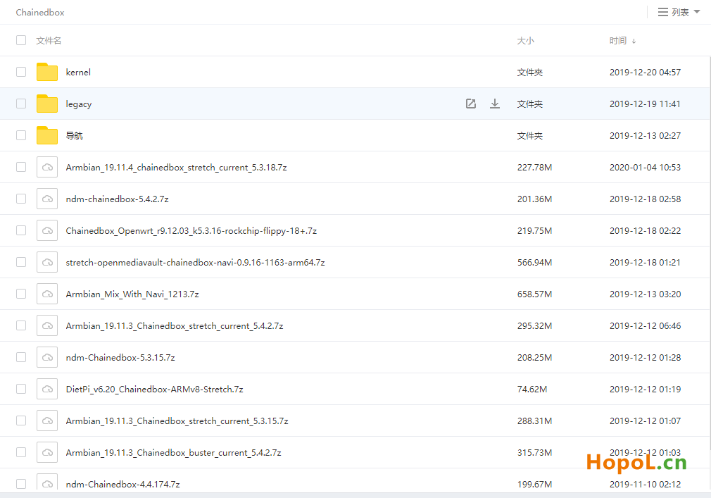The image size is (711, 498).
Task: Select checkbox for ndm-Chainedbox-5.3.15.7z
Action: (21, 357)
